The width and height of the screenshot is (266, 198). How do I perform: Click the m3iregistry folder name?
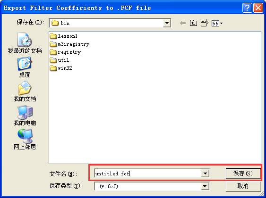click(73, 44)
